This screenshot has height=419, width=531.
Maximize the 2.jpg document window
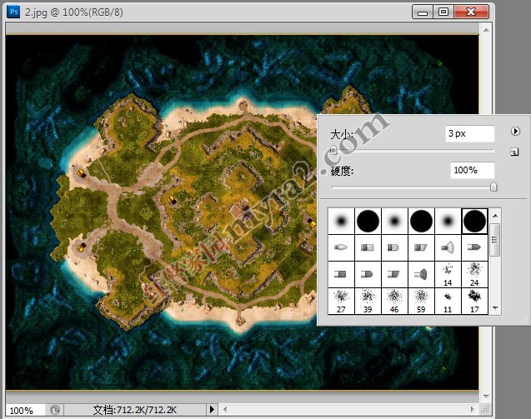pyautogui.click(x=443, y=12)
